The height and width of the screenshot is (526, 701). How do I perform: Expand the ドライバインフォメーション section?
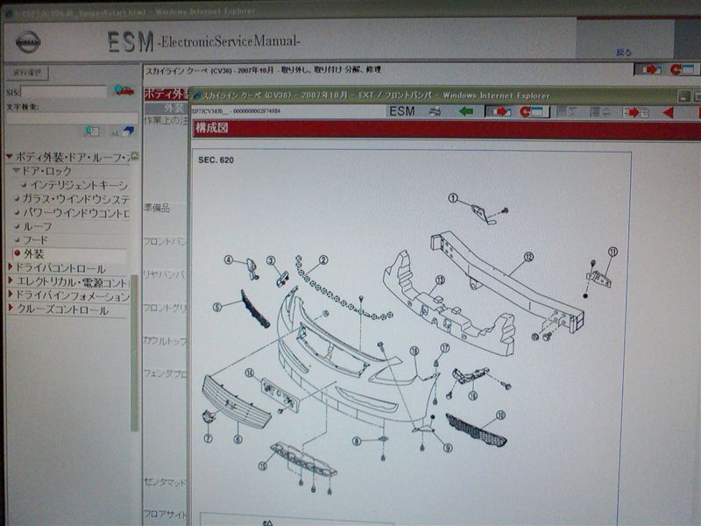tap(11, 295)
